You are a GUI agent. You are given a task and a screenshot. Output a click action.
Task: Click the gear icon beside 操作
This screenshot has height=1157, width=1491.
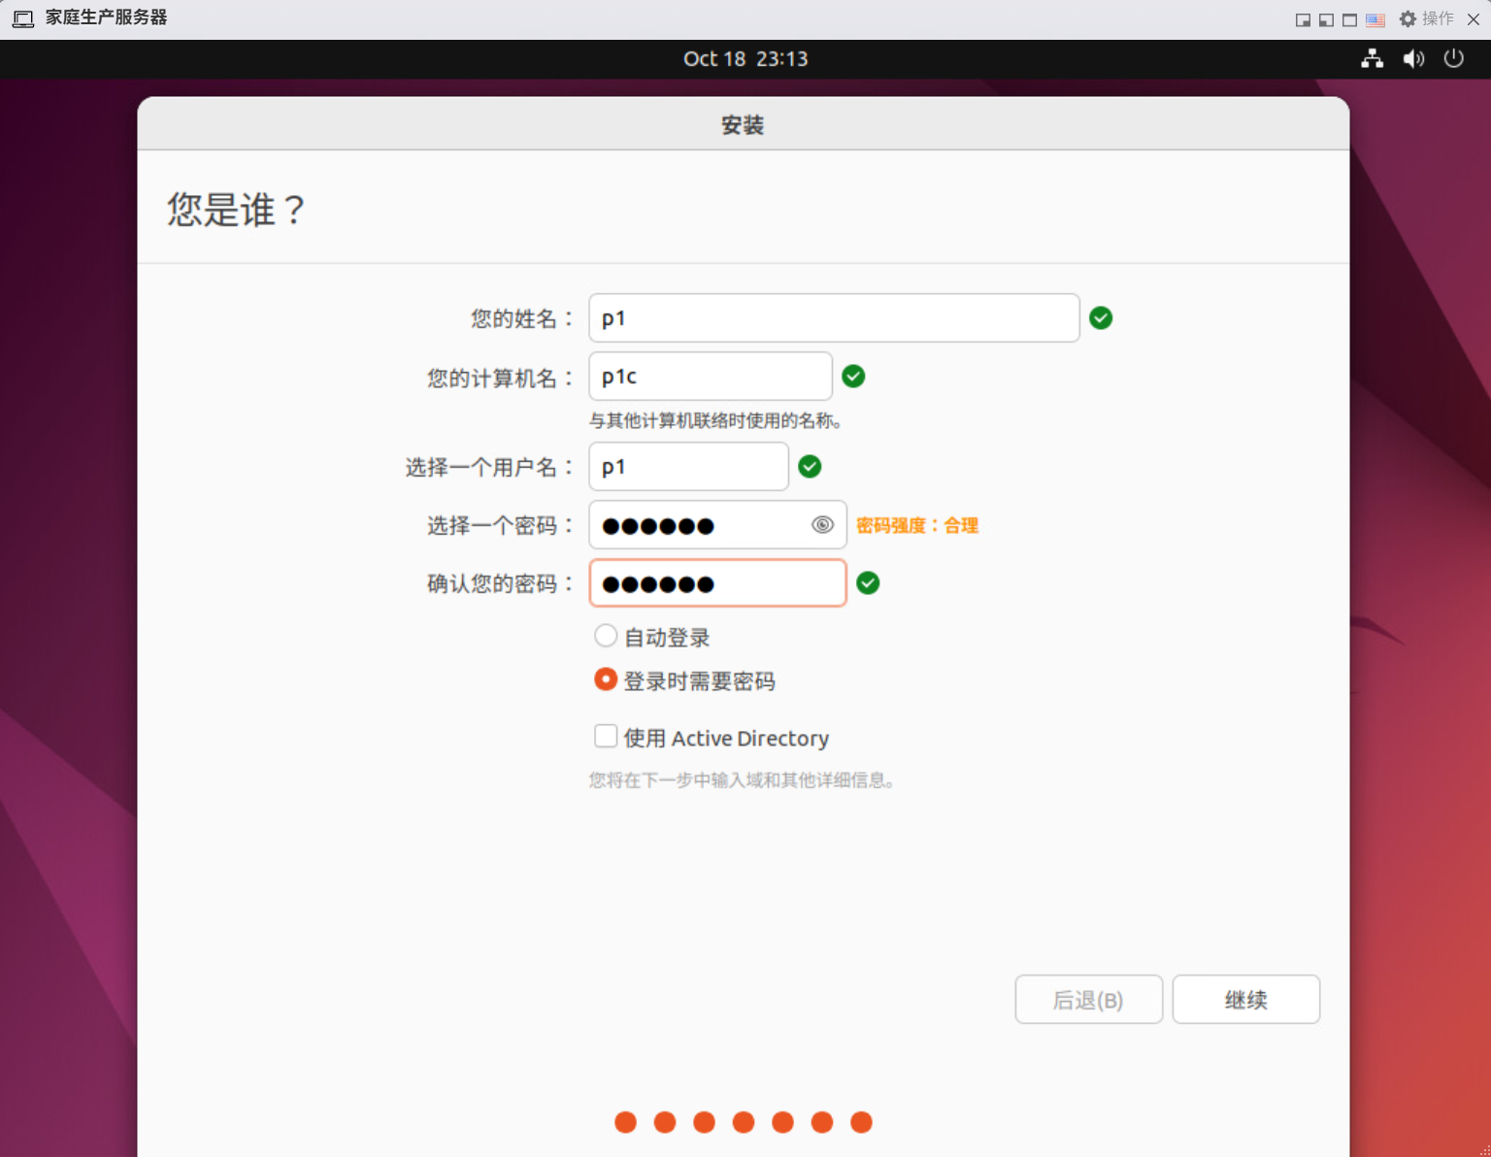[1408, 19]
